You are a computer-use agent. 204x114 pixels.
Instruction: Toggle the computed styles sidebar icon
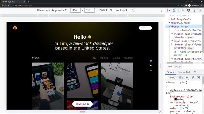click(199, 78)
